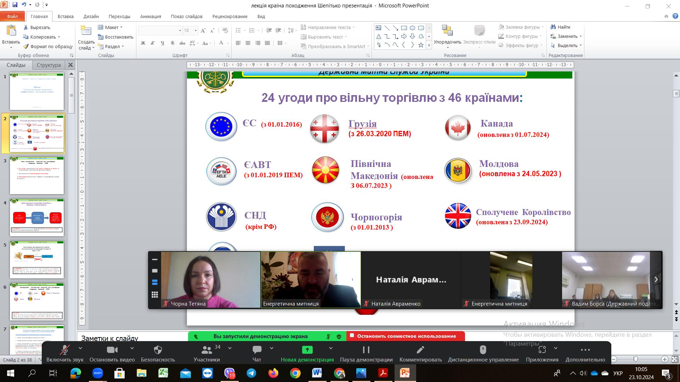Unmute microphone (Включить звук) in Zoom
Image resolution: width=680 pixels, height=382 pixels.
tap(65, 353)
